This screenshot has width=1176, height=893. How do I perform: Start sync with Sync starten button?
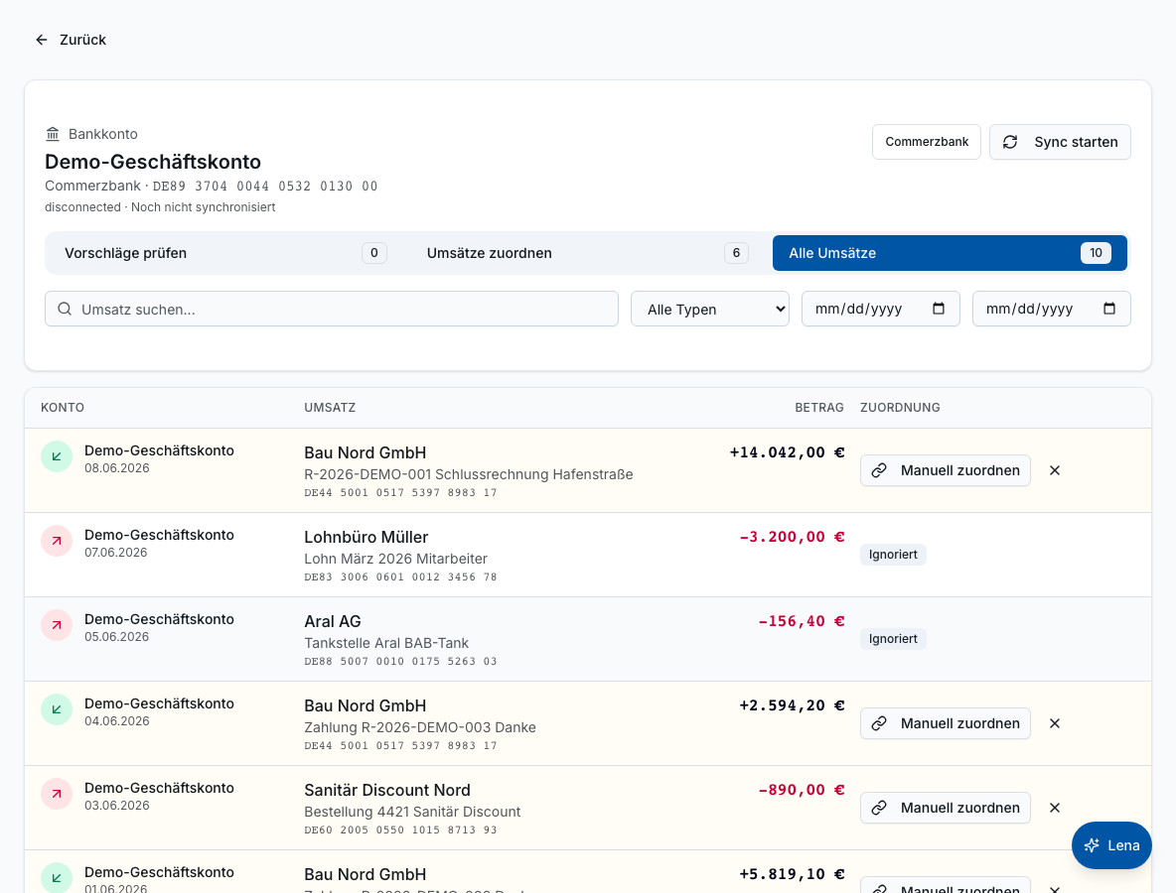point(1060,142)
